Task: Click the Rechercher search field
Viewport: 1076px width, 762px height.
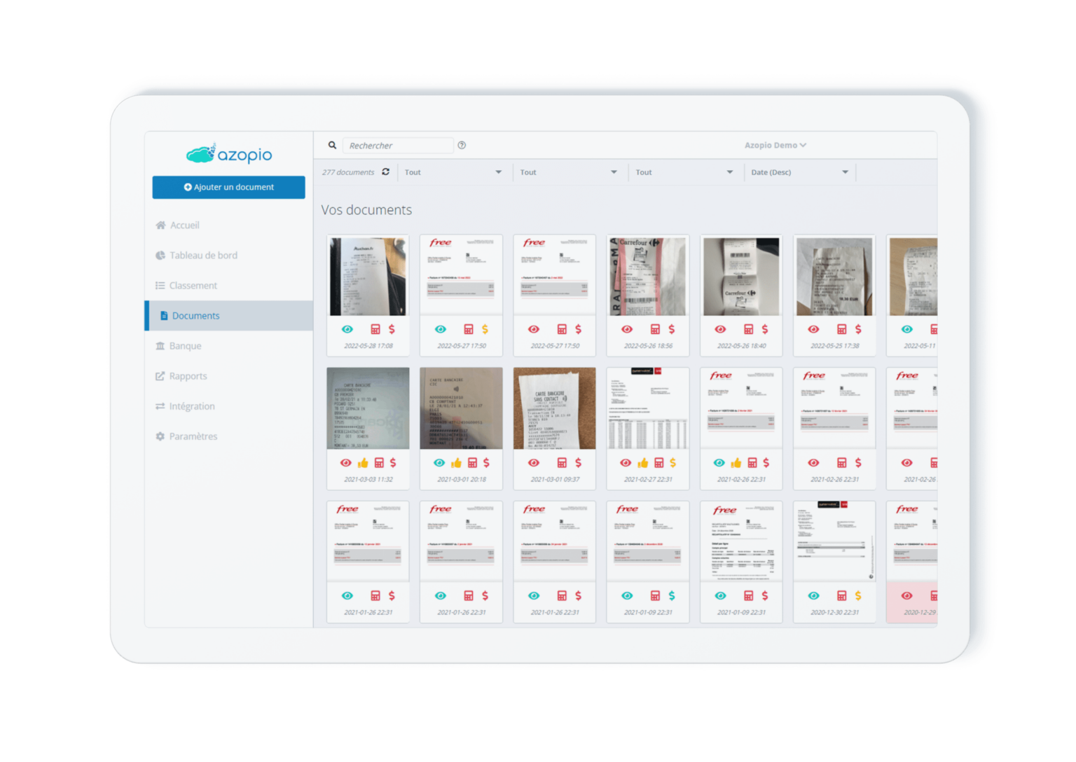Action: click(397, 146)
